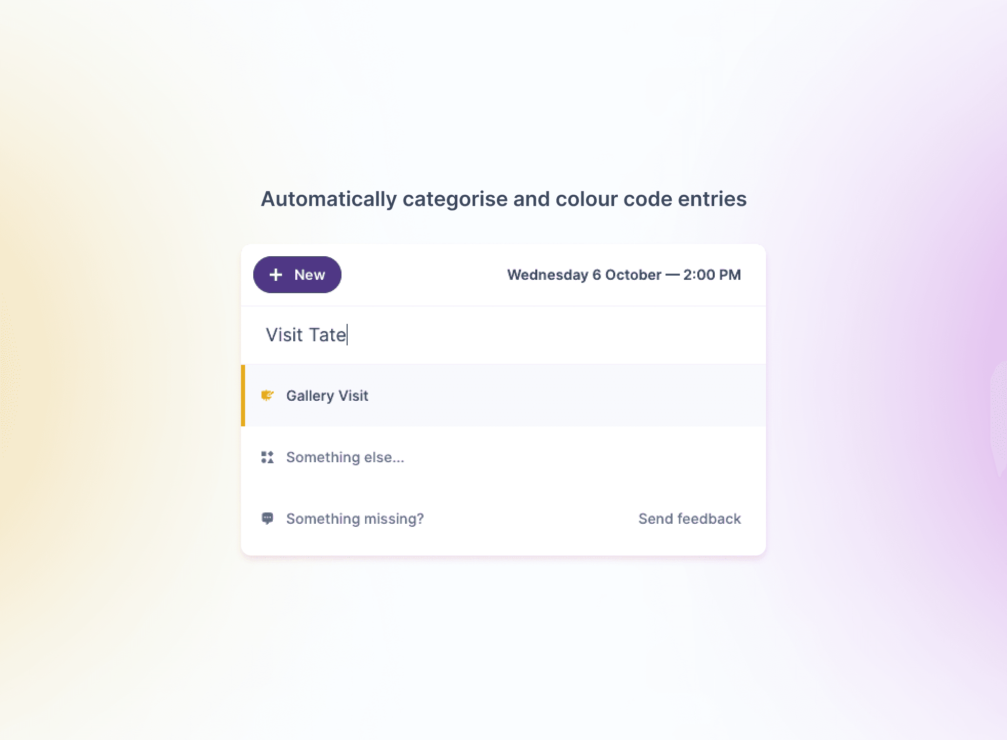1007x740 pixels.
Task: Click the blank space in Something else row
Action: coord(585,457)
